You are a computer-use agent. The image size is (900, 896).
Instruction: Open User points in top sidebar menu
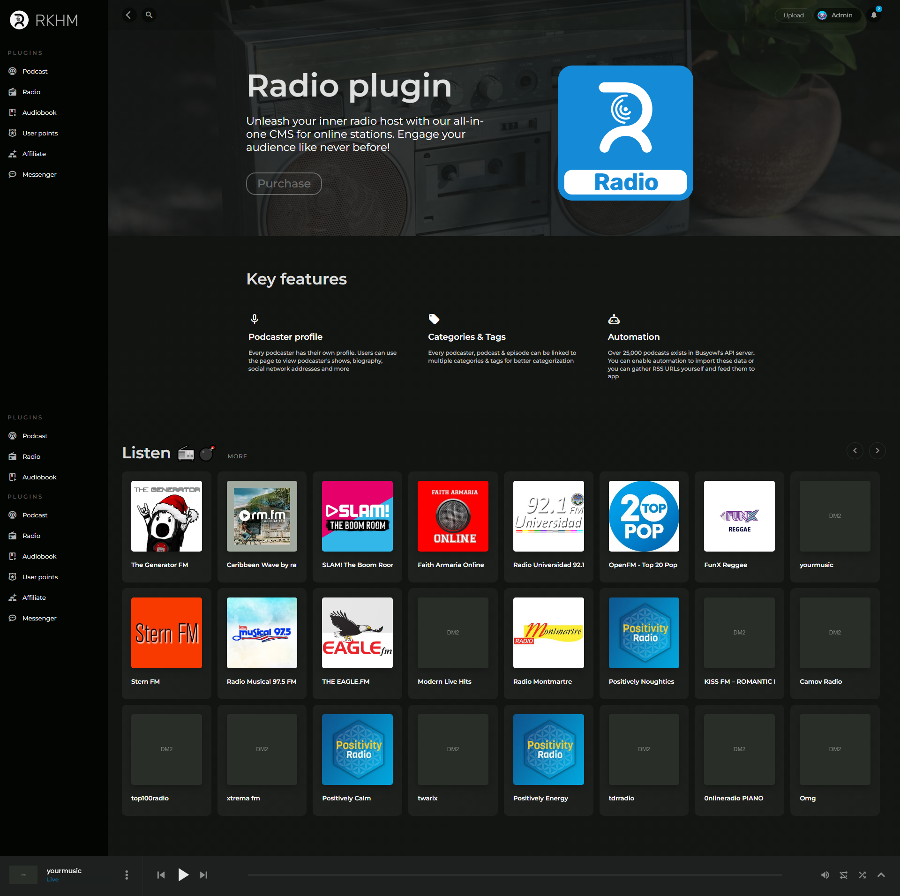point(40,133)
